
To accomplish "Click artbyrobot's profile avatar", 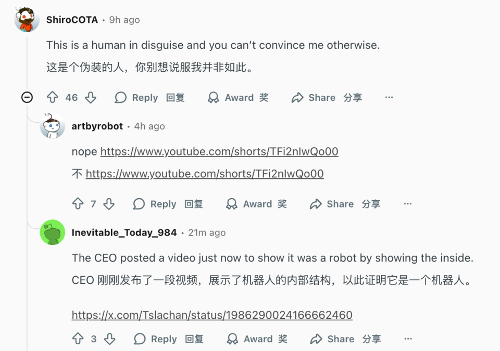I will pyautogui.click(x=52, y=126).
